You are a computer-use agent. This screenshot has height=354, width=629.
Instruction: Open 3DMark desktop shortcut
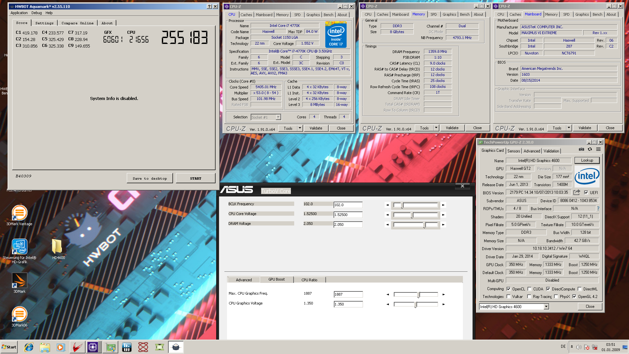(x=19, y=283)
